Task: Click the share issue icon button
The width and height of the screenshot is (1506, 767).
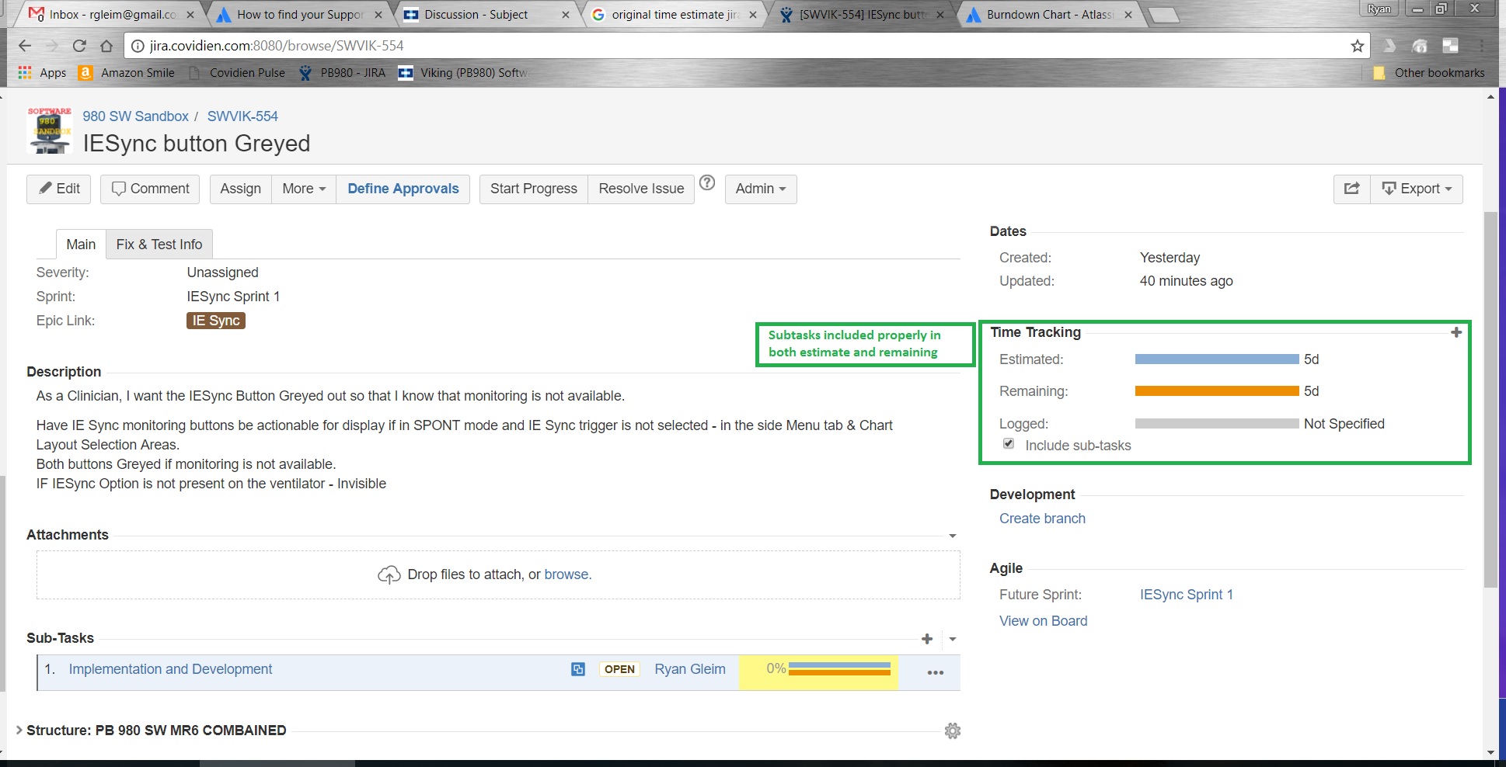Action: click(1352, 189)
